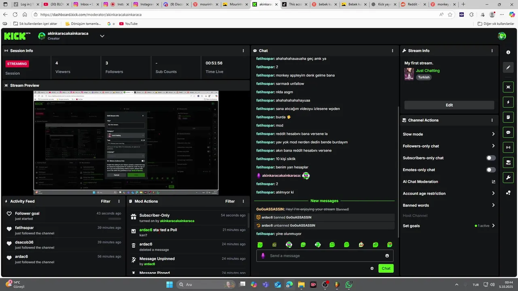Click the Mod Actions scrollbar
The height and width of the screenshot is (291, 518).
(x=248, y=219)
